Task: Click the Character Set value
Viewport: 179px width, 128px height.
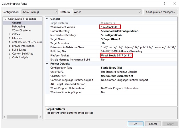Action: point(117,76)
